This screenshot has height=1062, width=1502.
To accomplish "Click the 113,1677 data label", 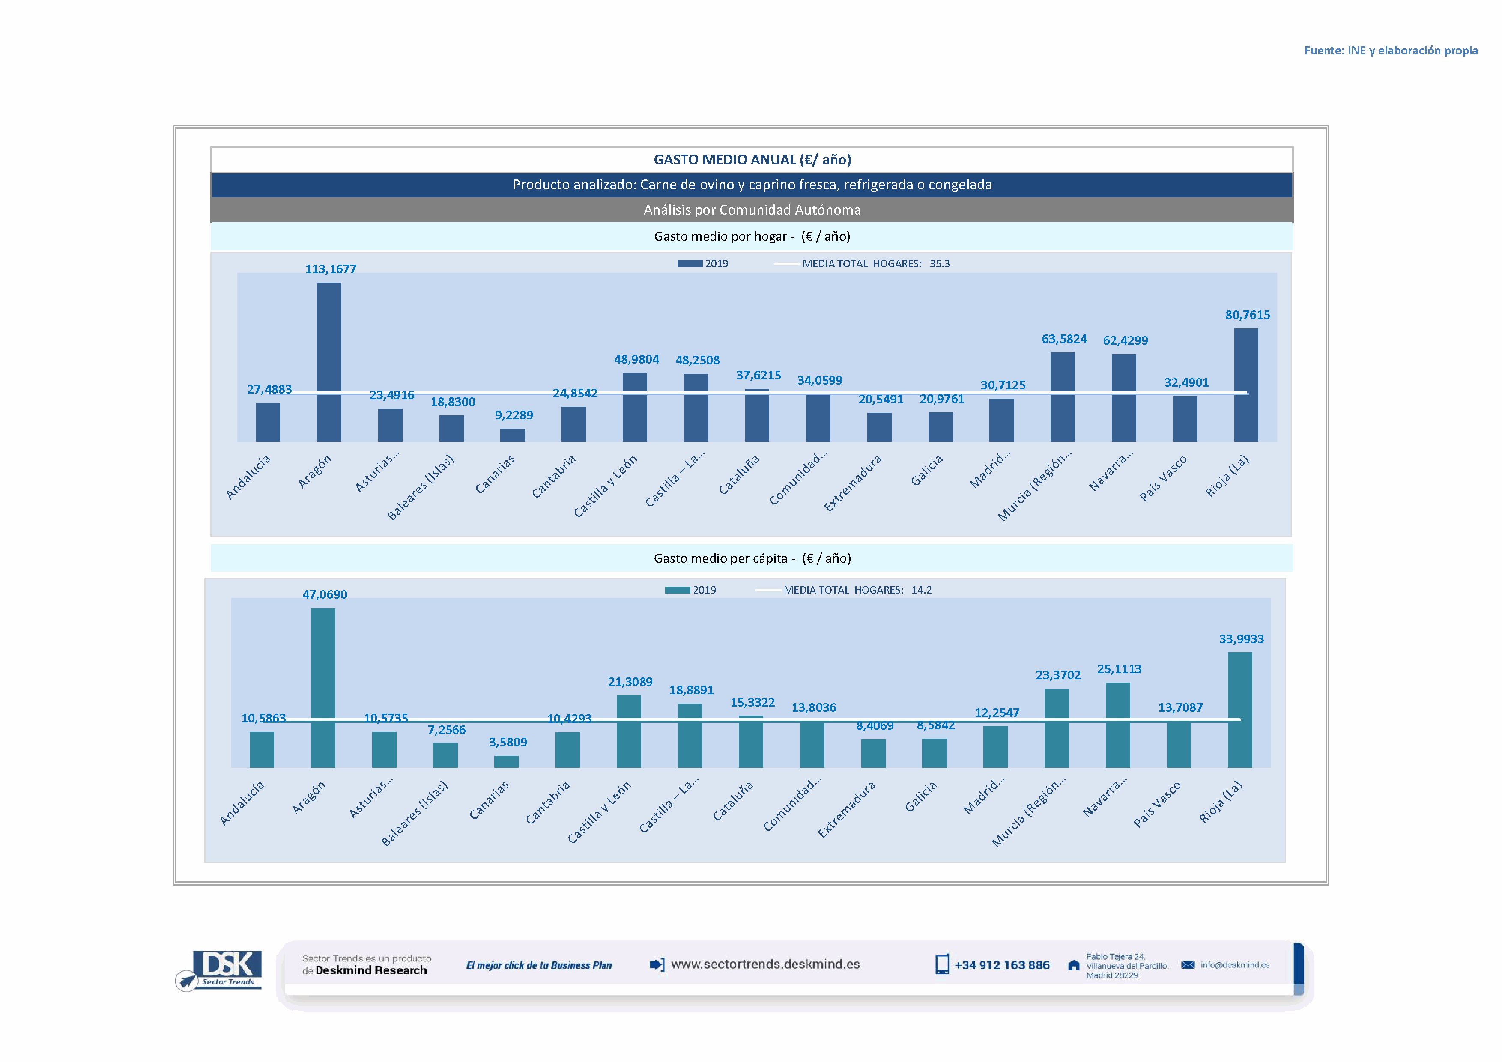I will 330,269.
